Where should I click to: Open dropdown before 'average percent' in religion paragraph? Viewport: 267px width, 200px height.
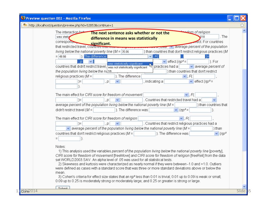(63, 128)
